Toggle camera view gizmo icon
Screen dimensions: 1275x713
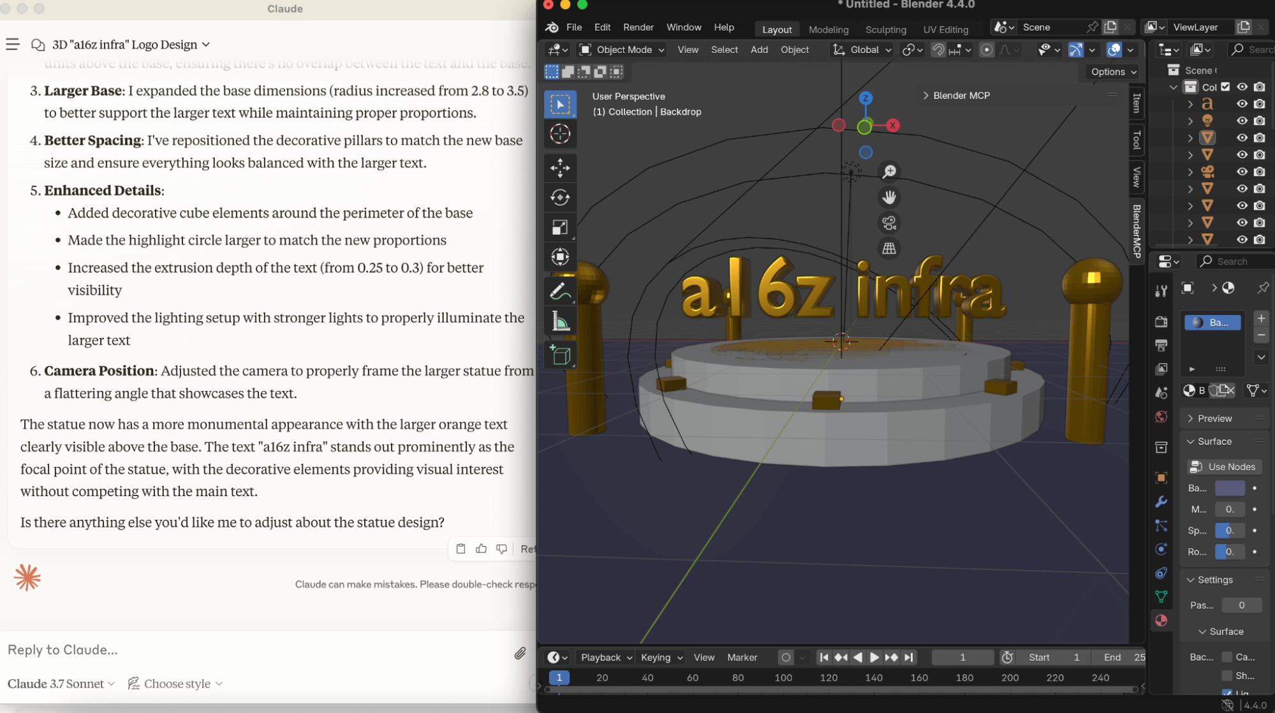888,223
